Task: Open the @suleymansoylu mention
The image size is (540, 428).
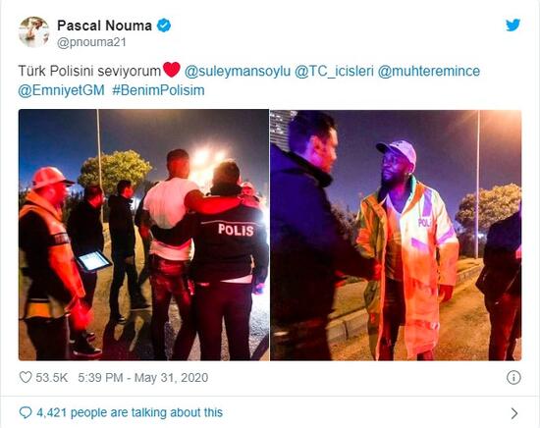Action: click(x=238, y=71)
